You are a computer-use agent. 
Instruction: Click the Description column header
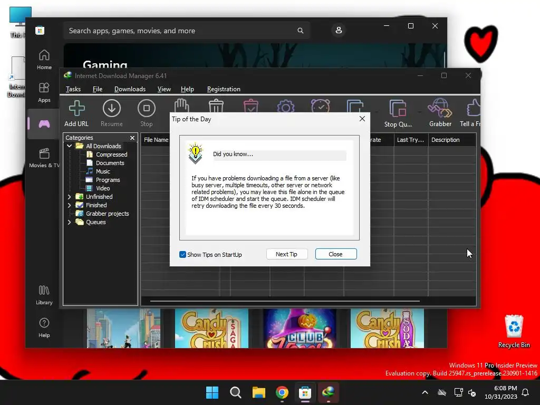[452, 140]
